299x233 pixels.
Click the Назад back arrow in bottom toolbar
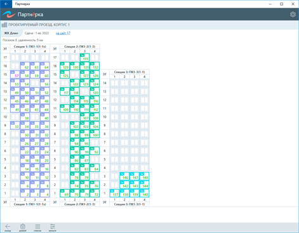(8, 227)
